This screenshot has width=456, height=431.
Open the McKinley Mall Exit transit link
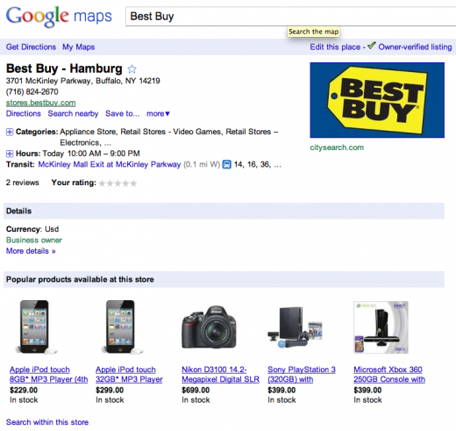110,164
